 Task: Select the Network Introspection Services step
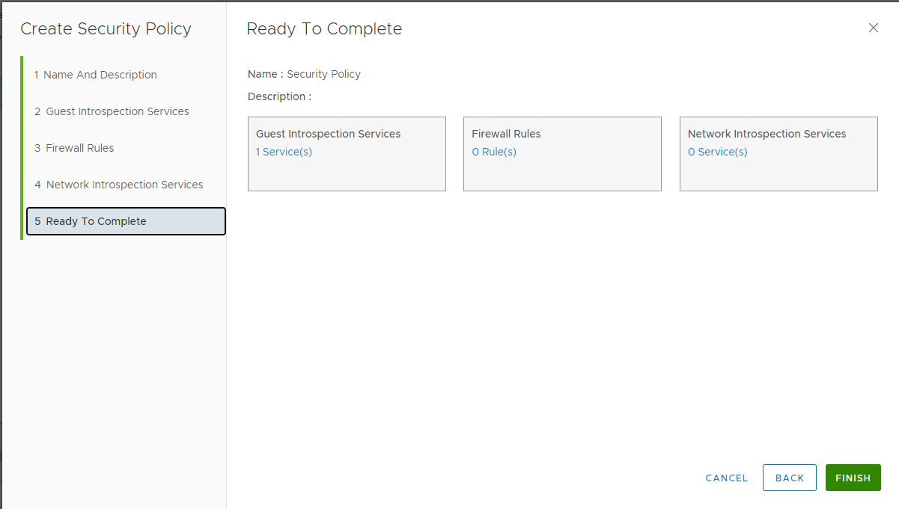pyautogui.click(x=124, y=184)
